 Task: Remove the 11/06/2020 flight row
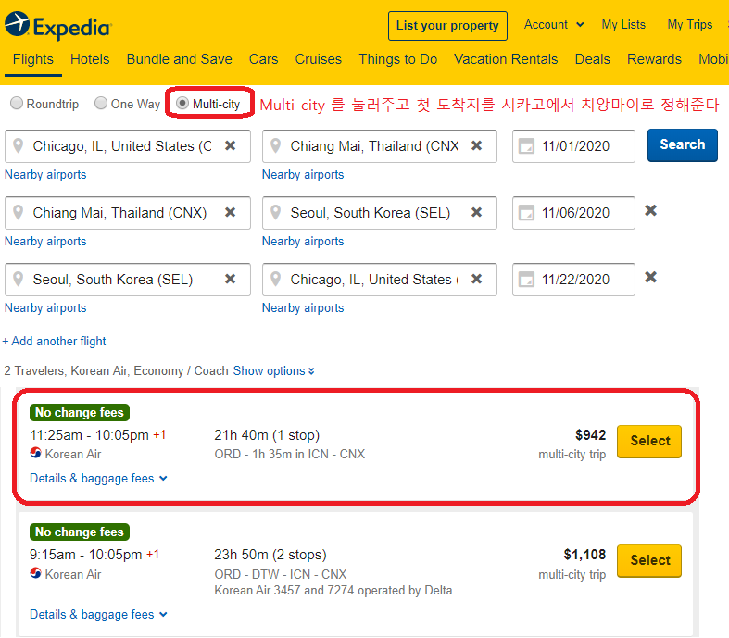tap(651, 210)
